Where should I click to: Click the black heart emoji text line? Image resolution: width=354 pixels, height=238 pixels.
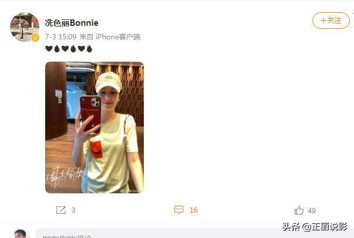(69, 49)
